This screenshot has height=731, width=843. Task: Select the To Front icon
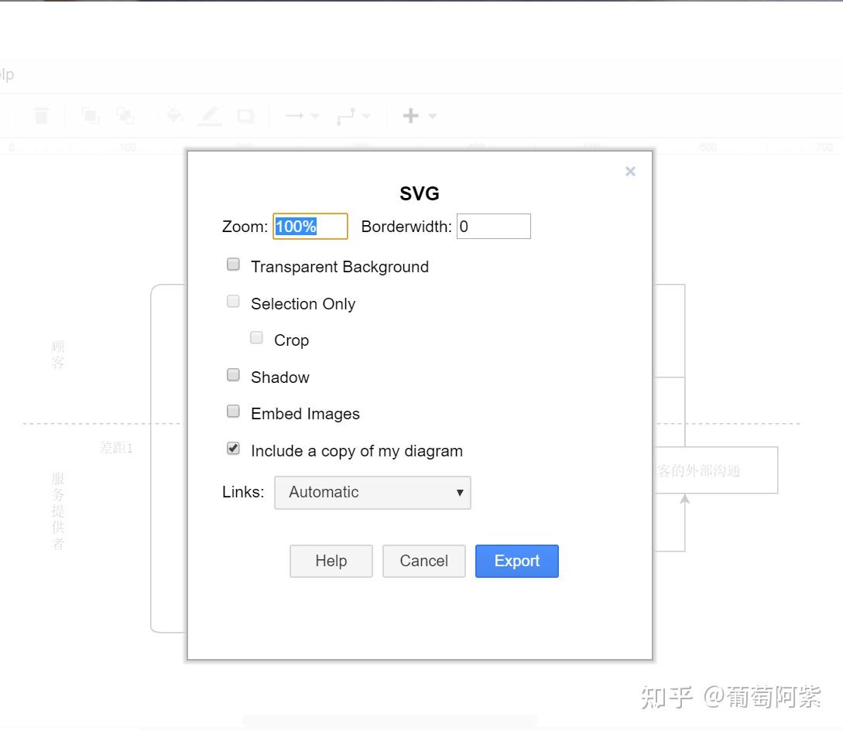[91, 114]
